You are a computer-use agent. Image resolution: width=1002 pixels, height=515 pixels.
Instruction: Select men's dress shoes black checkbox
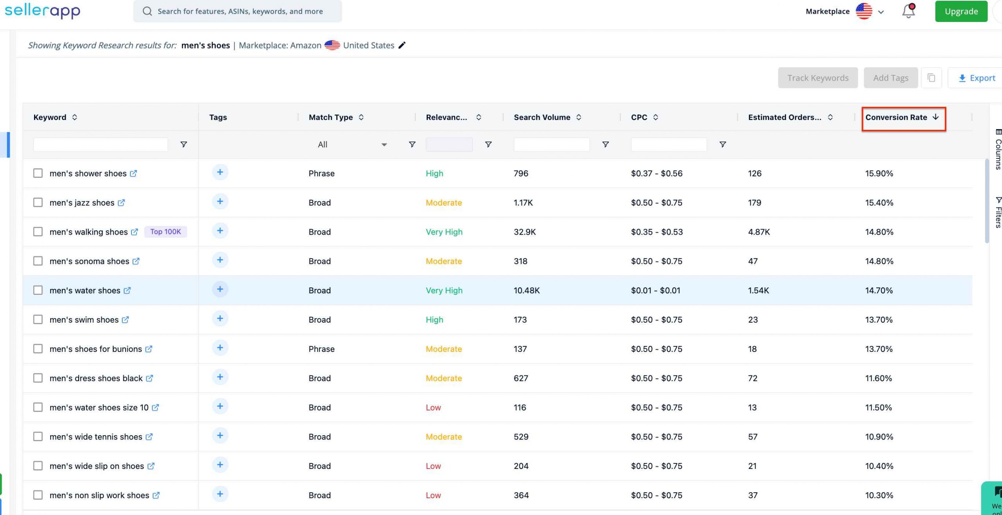[x=38, y=378]
